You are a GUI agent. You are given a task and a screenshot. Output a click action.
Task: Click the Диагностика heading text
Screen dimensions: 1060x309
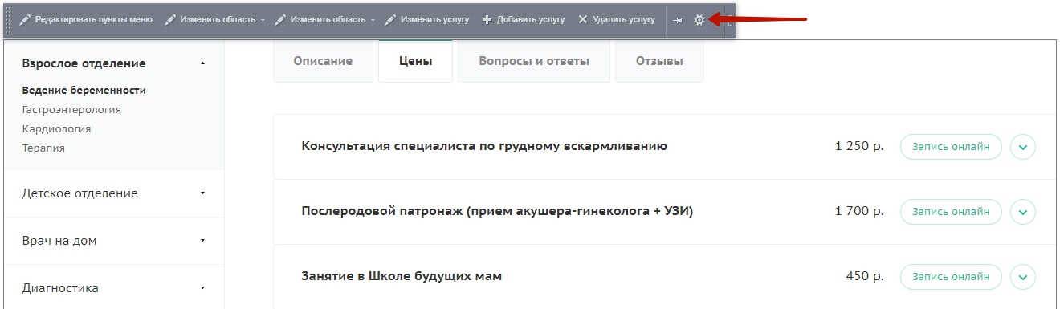(60, 288)
